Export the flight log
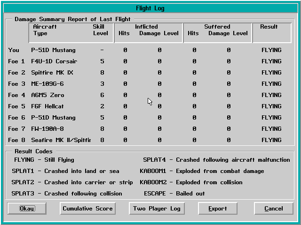Viewport: 301px width, 225px height. pyautogui.click(x=218, y=208)
